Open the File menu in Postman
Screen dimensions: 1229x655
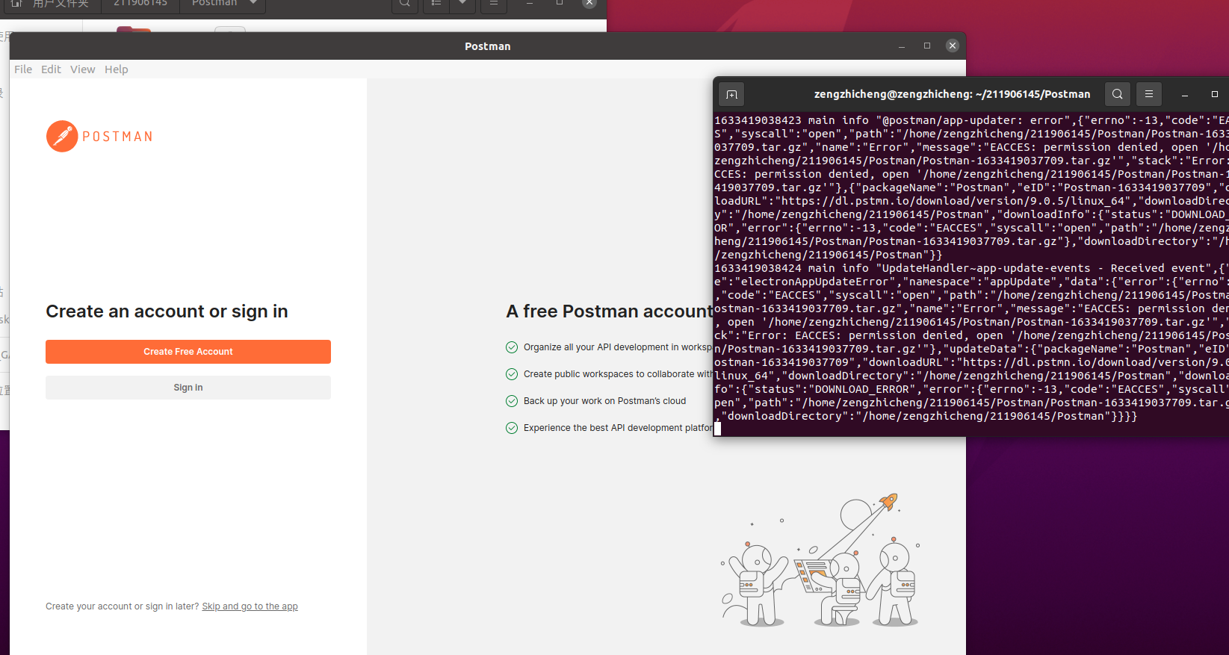(x=23, y=69)
